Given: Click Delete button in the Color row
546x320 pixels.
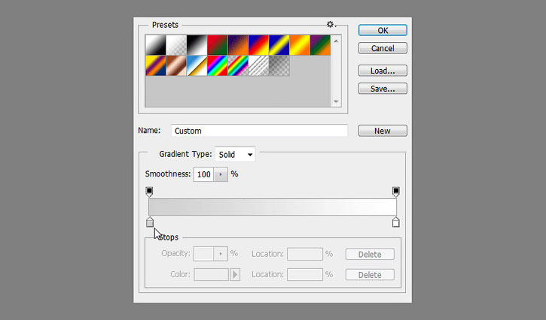Looking at the screenshot, I should click(x=370, y=274).
